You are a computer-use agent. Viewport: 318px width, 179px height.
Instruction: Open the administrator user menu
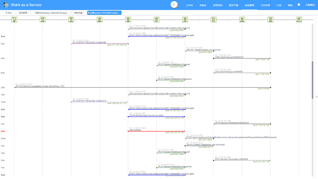310,5
